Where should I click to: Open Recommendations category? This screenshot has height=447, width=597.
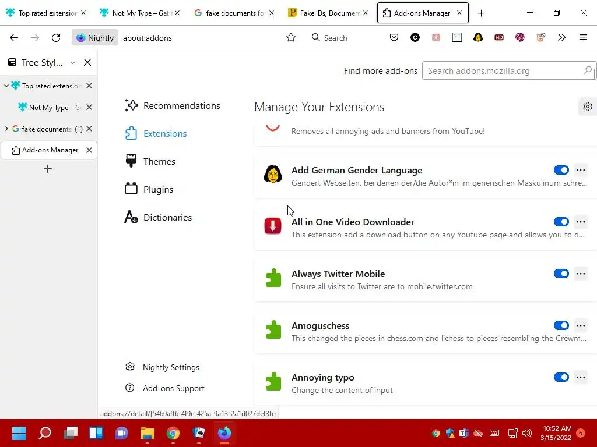(x=173, y=106)
